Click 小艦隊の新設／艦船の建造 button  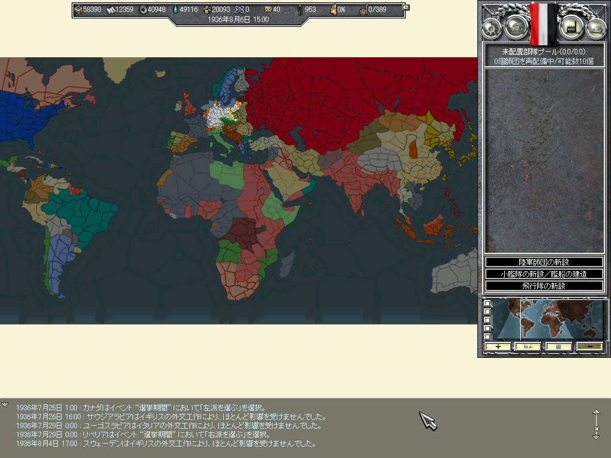tap(544, 274)
